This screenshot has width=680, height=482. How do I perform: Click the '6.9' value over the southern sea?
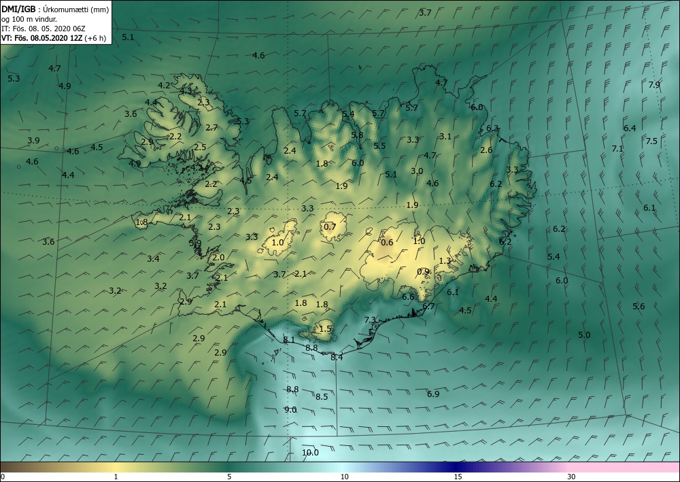432,394
